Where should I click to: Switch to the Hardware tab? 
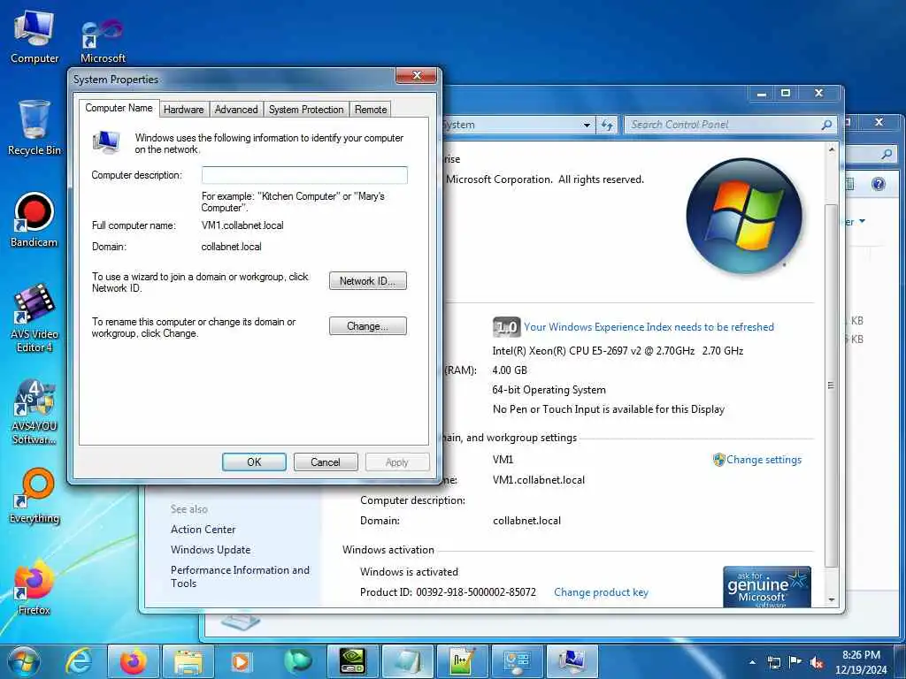coord(184,109)
